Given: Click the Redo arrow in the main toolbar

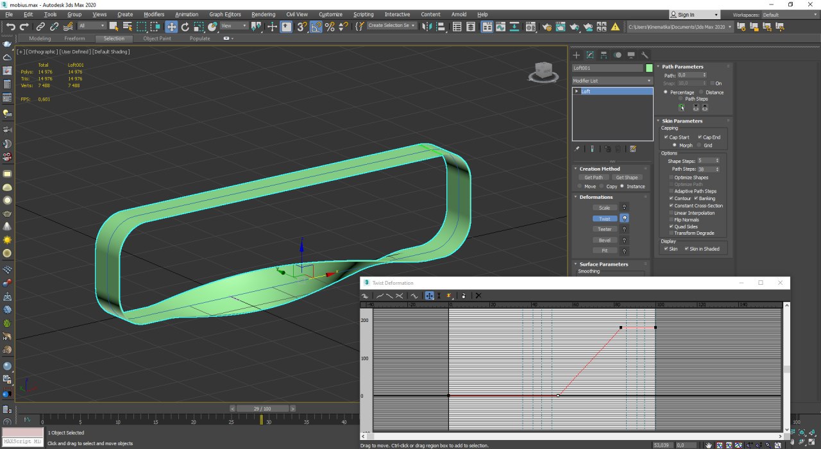Looking at the screenshot, I should tap(24, 26).
